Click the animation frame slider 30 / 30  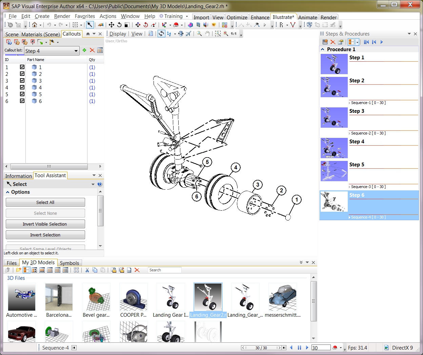click(x=261, y=348)
